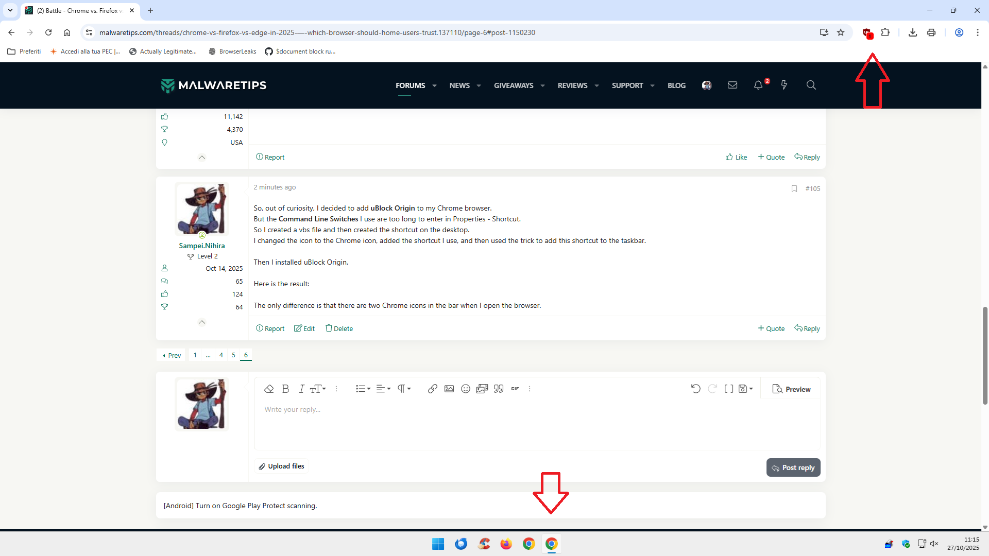Go to page 1 of the thread
The width and height of the screenshot is (989, 556).
click(x=195, y=355)
